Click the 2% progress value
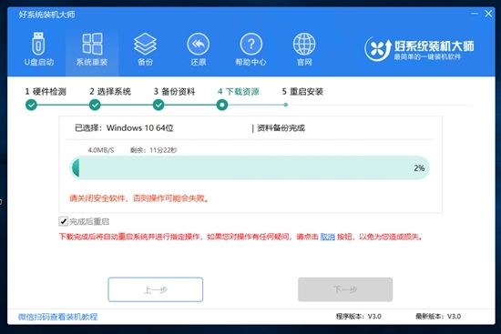501x334 pixels. [419, 168]
